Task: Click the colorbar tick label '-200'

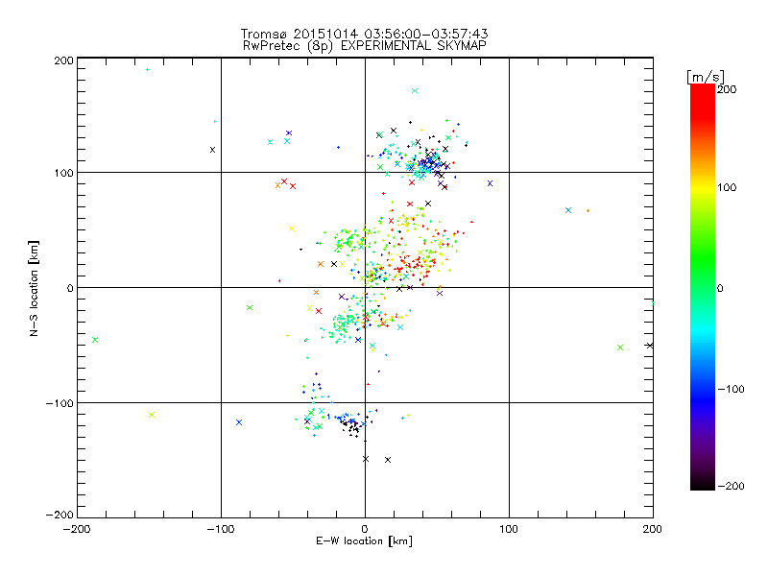Action: [x=731, y=486]
